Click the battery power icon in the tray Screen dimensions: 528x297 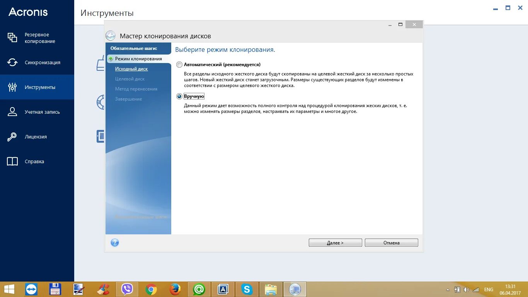457,289
